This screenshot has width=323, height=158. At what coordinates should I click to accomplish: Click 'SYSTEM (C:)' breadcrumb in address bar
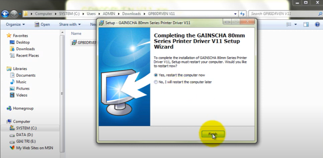coord(69,14)
